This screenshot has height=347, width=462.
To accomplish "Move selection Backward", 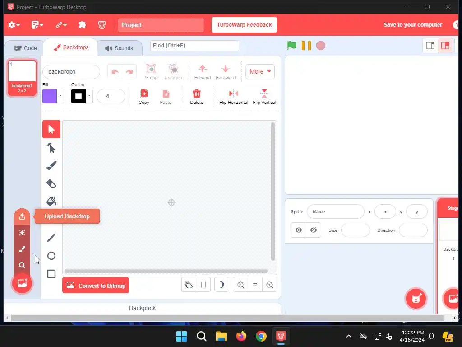I will tap(226, 72).
